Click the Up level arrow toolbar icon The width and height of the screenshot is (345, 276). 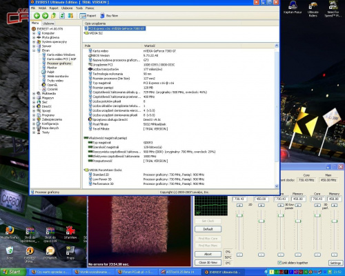(x=54, y=16)
